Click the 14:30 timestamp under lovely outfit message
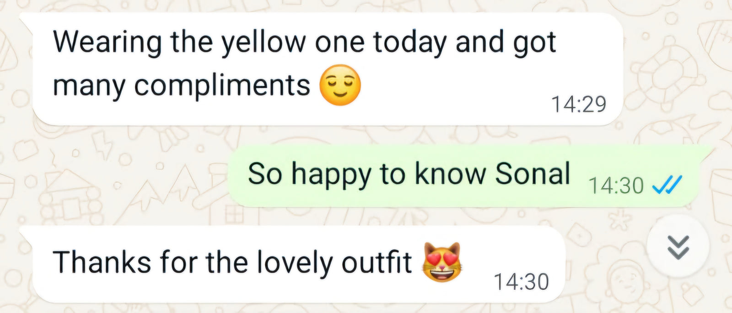Screen dimensions: 732x313 coord(522,282)
